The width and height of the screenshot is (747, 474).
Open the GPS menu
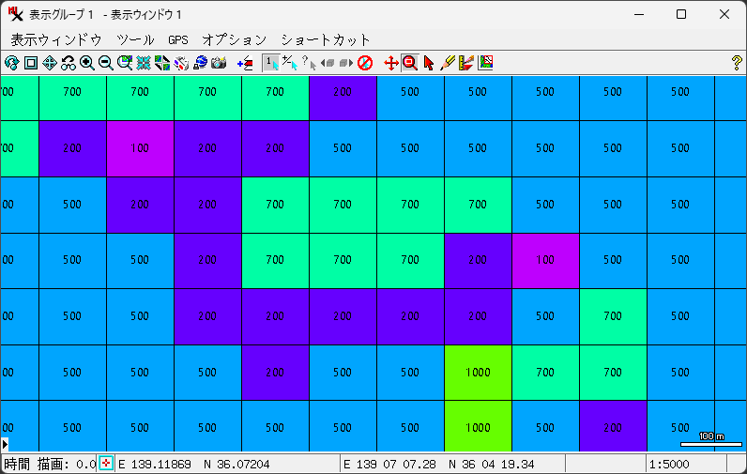click(x=178, y=40)
